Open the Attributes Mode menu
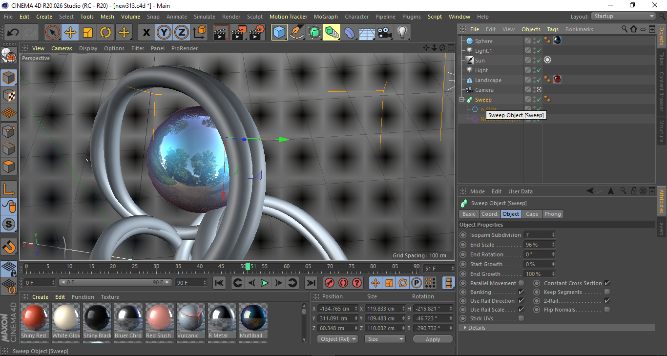The height and width of the screenshot is (356, 667). pos(477,191)
